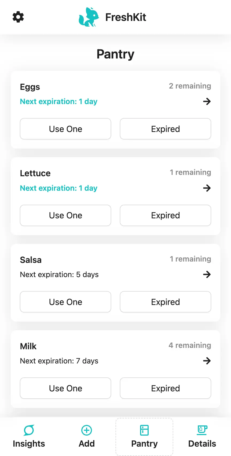This screenshot has height=456, width=231.
Task: Open Lettuce details with the arrow icon
Action: (207, 188)
